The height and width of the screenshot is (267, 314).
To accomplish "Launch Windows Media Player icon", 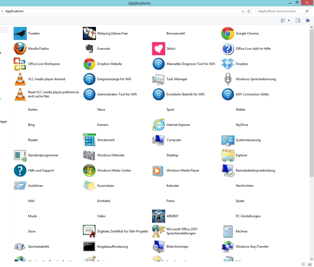I will 159,170.
